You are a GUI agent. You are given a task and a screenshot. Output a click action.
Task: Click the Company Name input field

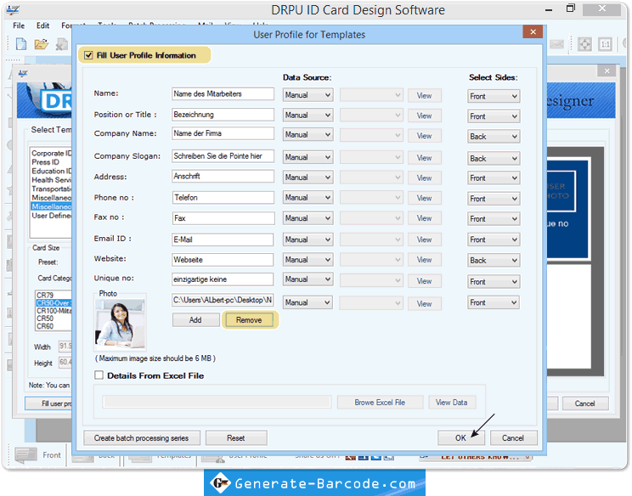(223, 133)
